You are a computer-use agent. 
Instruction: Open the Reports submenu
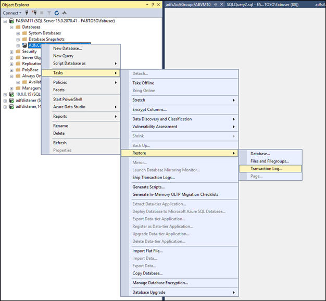pos(81,117)
